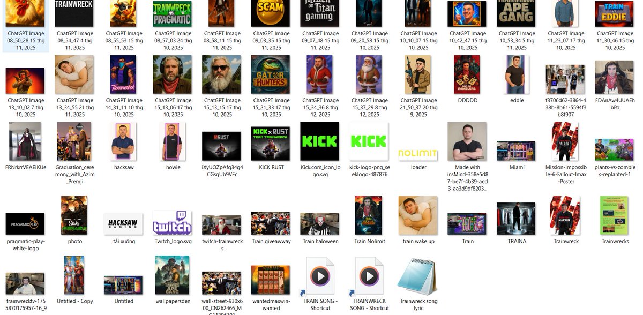Select the FDAnAw4UUAEhbPo image

615,77
